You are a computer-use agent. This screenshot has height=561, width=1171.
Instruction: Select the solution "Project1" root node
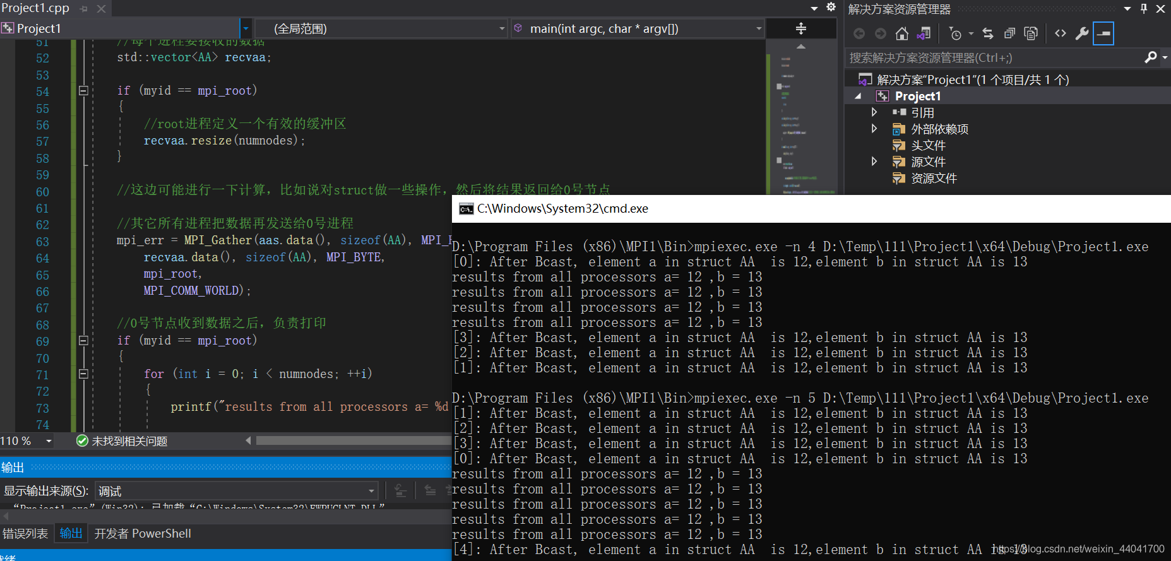tap(973, 80)
